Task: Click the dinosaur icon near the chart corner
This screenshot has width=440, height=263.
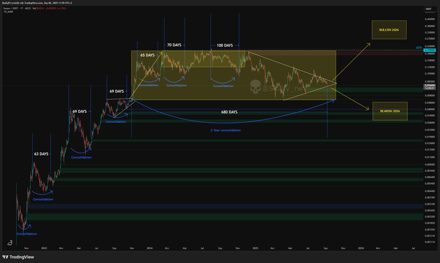Action: click(10, 242)
